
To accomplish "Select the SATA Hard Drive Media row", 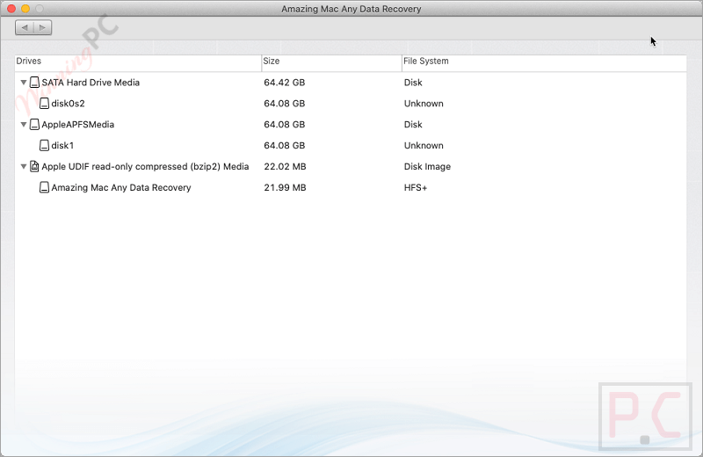I will pyautogui.click(x=351, y=83).
